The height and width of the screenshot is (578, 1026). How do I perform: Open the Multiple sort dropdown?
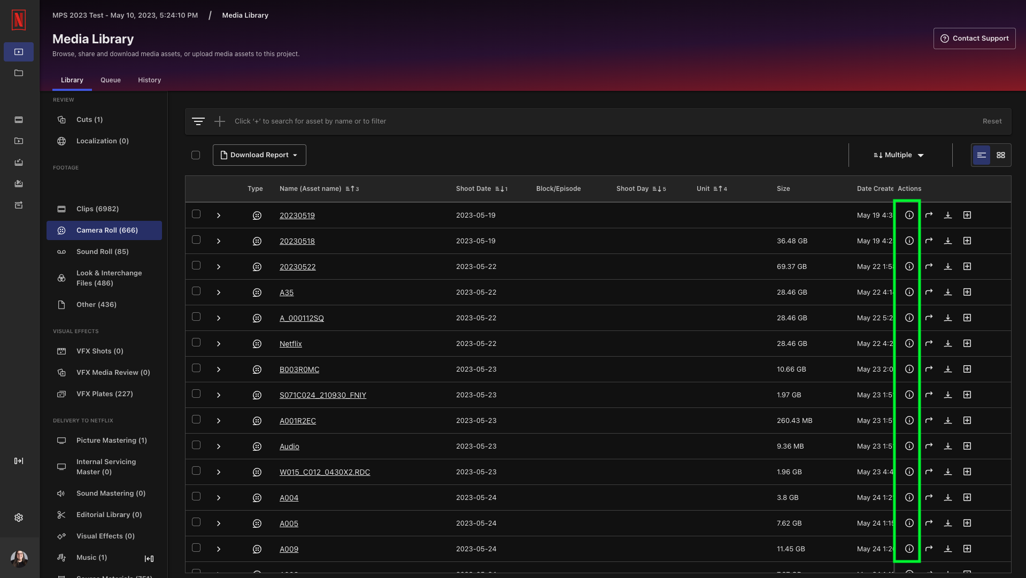coord(898,155)
